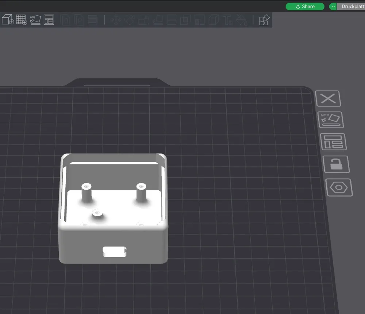The image size is (365, 314).
Task: Select the Cut tool
Action: pos(172,20)
